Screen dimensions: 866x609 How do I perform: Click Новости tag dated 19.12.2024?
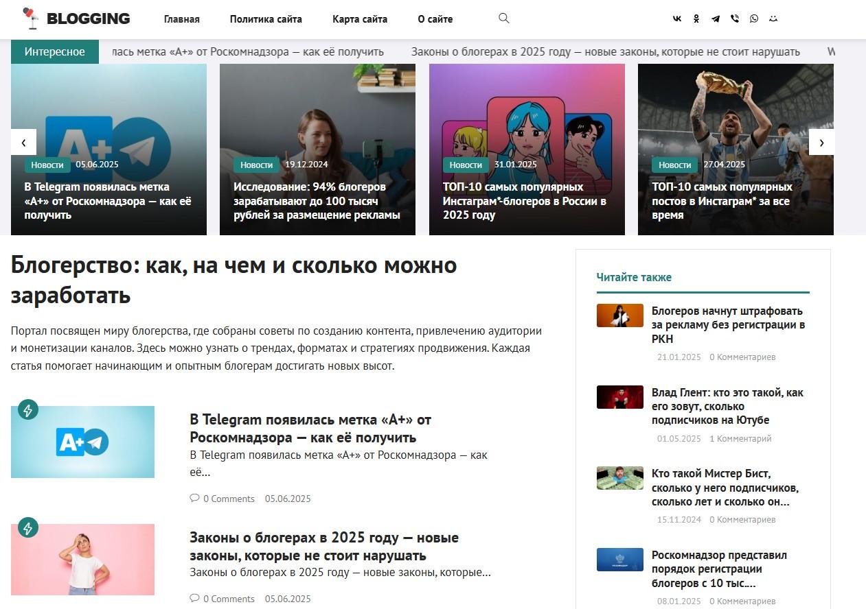click(256, 165)
